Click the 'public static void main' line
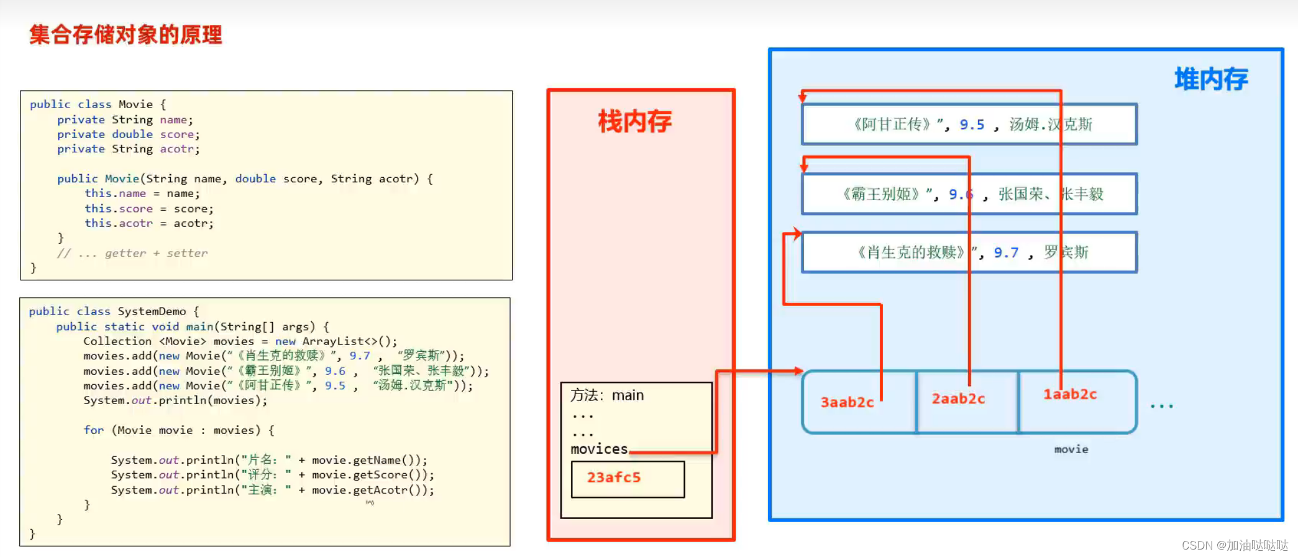The image size is (1298, 557). [x=193, y=326]
